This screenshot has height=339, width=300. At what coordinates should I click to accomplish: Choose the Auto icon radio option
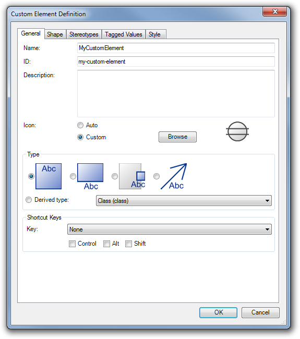[80, 125]
